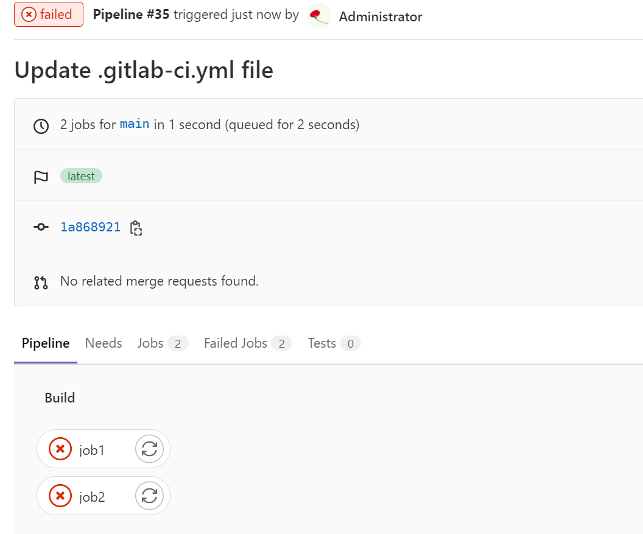
Task: Open the main branch link
Action: tap(134, 124)
